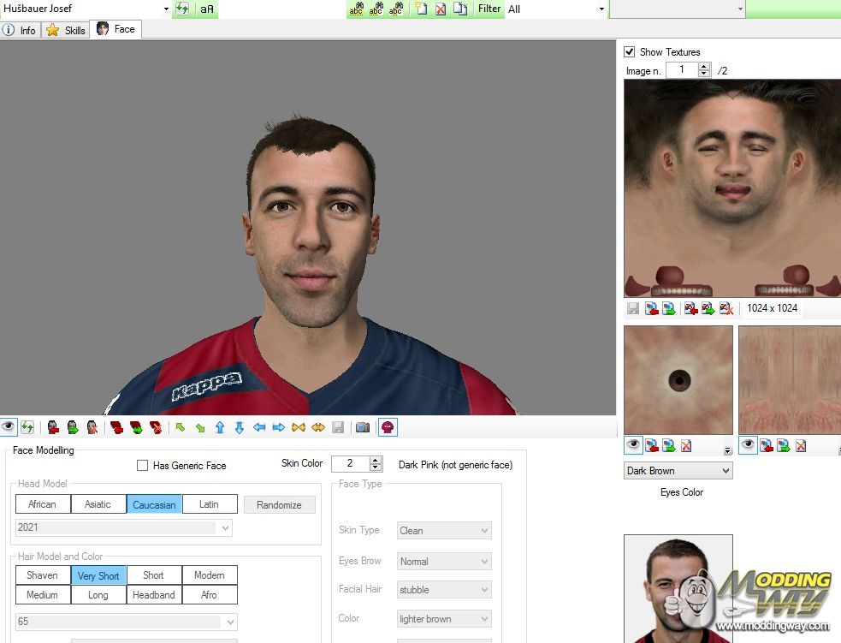Click the blue left arrow in the viewport toolbar
The height and width of the screenshot is (643, 841).
[x=259, y=427]
